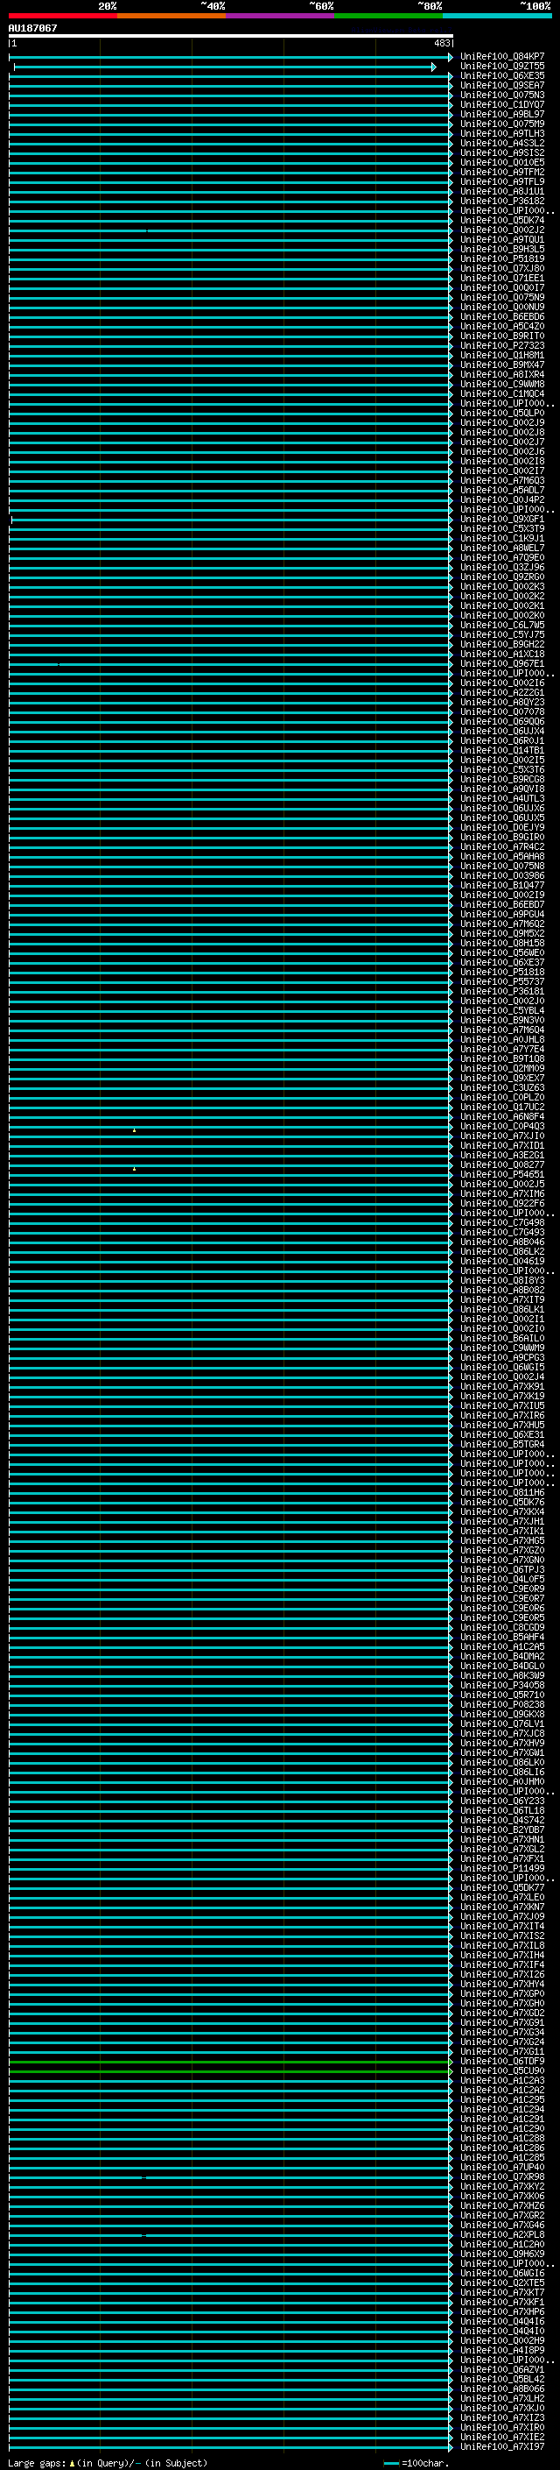The height and width of the screenshot is (2470, 560).
Task: Click the green ~80% legend segment
Action: pos(388,16)
